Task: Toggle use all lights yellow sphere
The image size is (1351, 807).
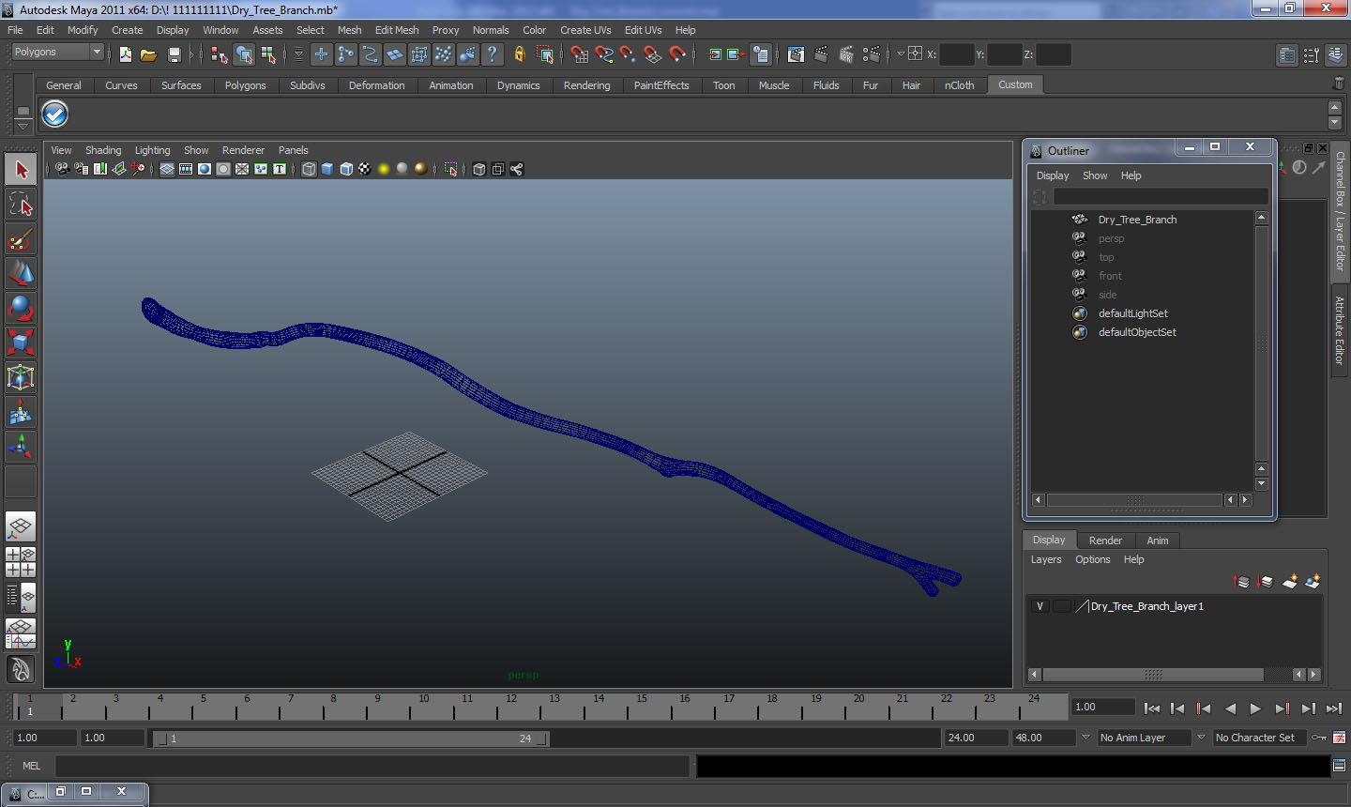Action: 384,169
